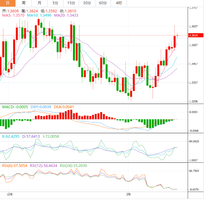204x201 pixels.
Task: Click the D:57.6413 KDJ label
Action: click(x=31, y=137)
